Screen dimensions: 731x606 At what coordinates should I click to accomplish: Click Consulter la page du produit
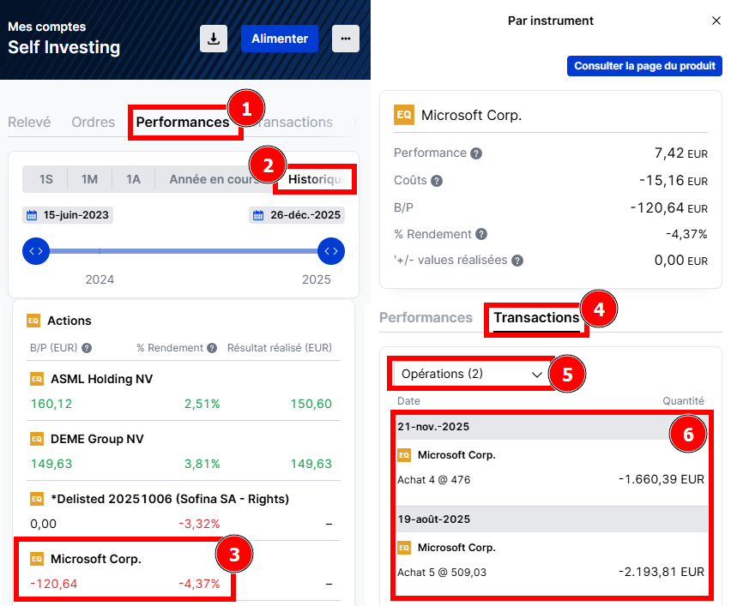[643, 66]
